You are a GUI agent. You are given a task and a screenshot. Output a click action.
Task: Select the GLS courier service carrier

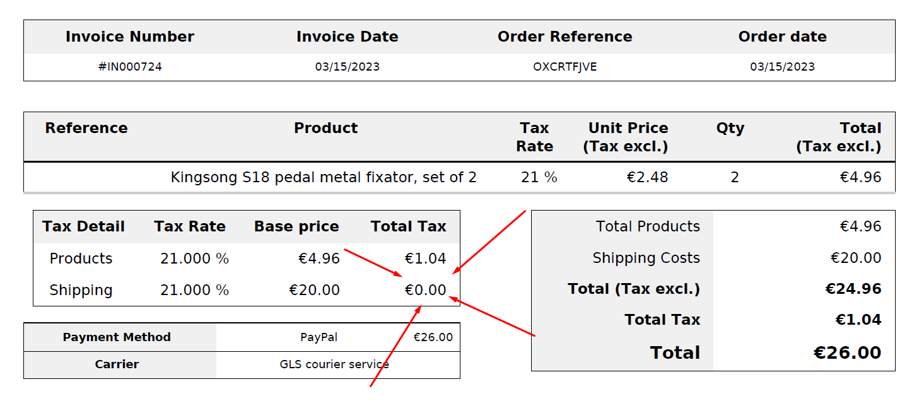tap(334, 364)
